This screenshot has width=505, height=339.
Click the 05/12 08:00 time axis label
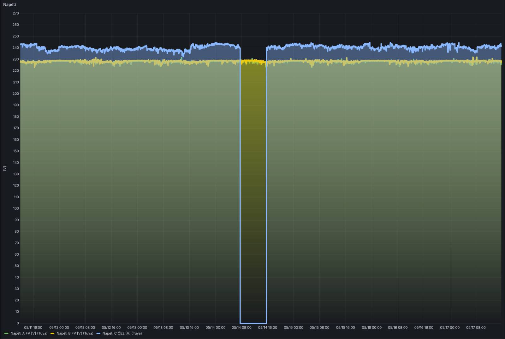coord(85,328)
